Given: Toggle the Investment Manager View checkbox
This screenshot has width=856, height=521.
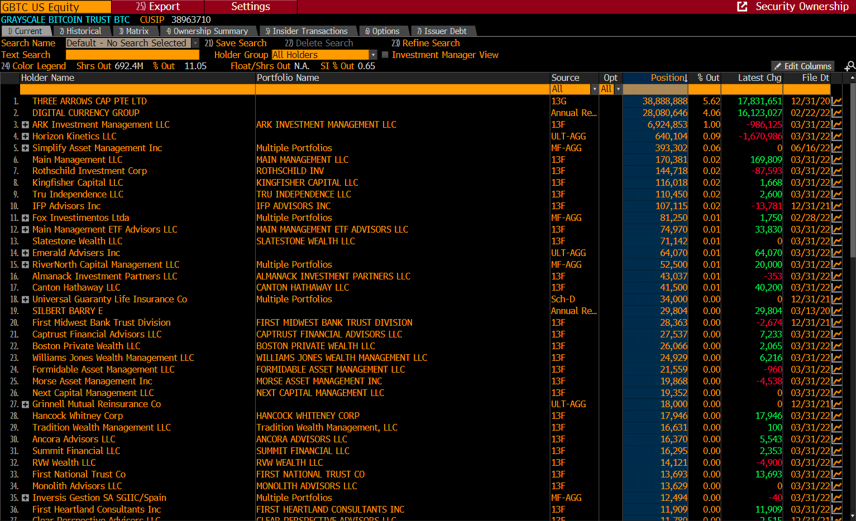Looking at the screenshot, I should (385, 55).
